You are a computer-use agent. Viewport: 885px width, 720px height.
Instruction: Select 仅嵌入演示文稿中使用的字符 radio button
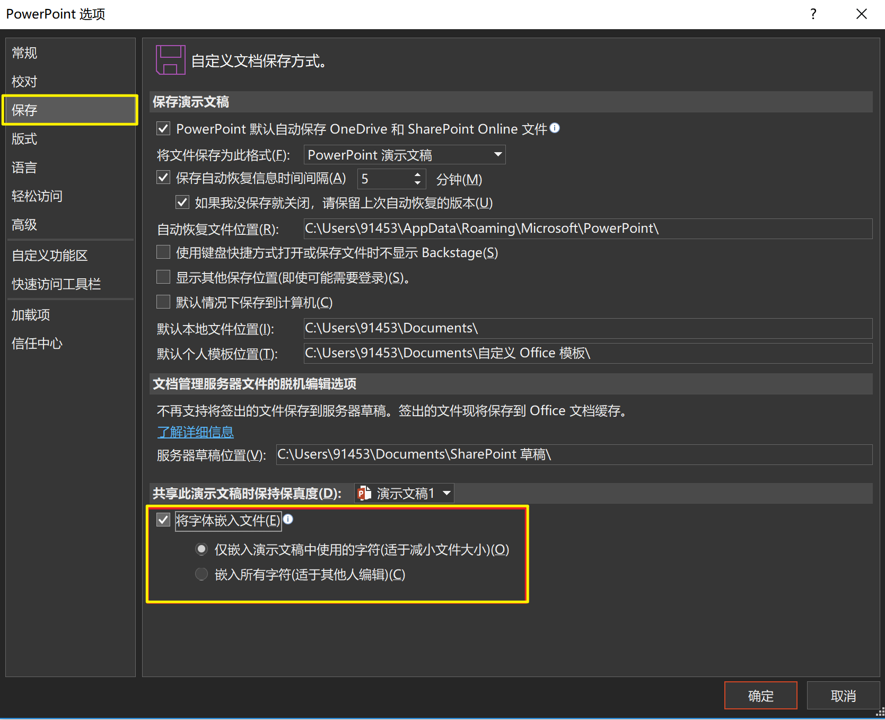click(x=201, y=549)
